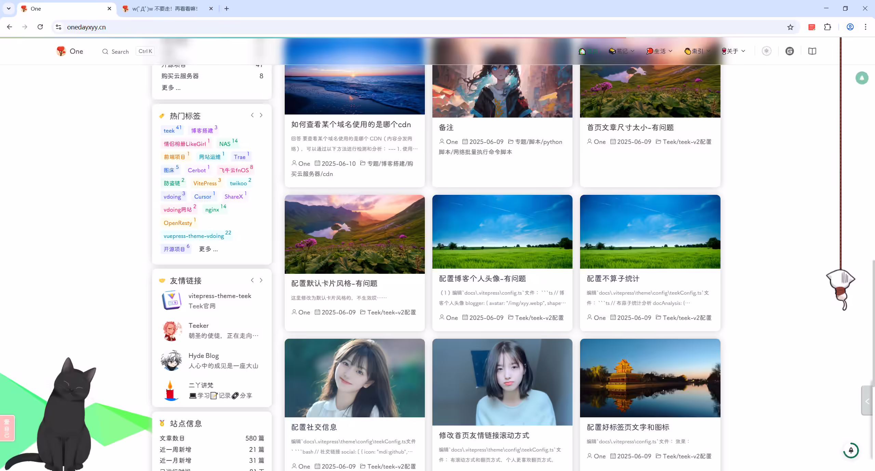Bookmark this page with the star icon
Viewport: 875px width, 471px height.
pos(790,27)
